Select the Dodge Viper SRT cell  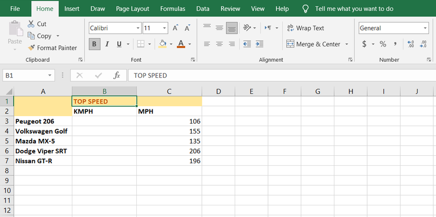(43, 151)
